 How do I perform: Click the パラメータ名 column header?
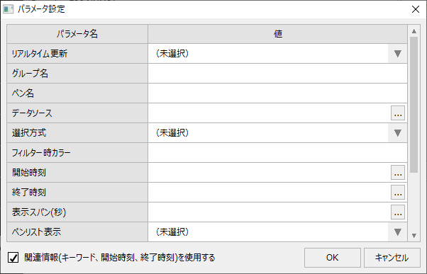[77, 34]
